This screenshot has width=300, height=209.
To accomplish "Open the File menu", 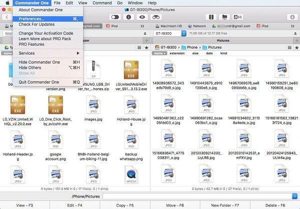I will coord(57,3).
